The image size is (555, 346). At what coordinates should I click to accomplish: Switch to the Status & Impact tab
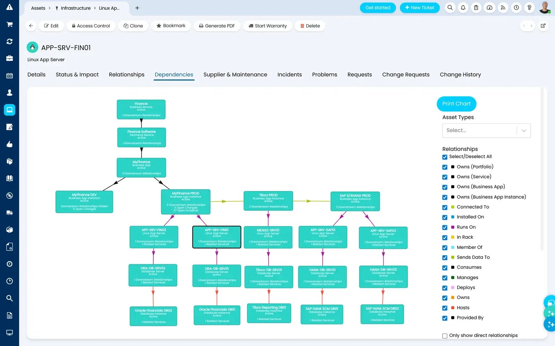77,74
